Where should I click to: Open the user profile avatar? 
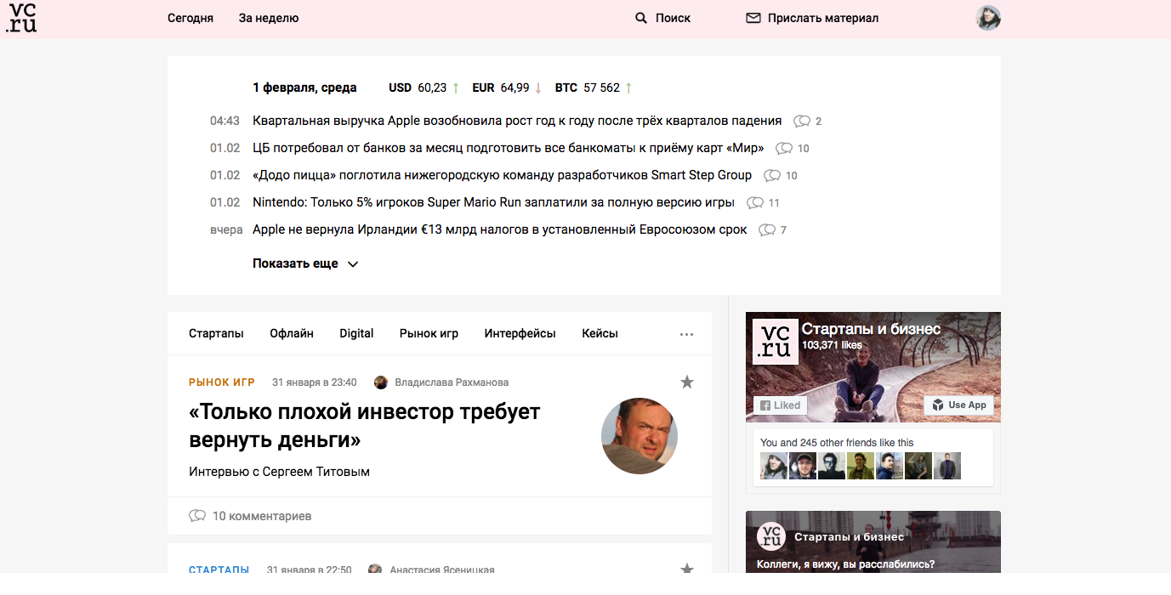click(988, 18)
